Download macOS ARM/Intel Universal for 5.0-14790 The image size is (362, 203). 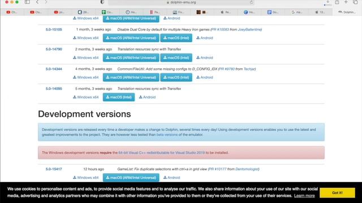[x=131, y=58]
